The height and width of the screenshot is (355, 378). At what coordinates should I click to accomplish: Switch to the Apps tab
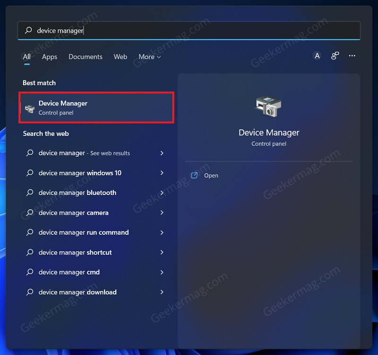(50, 57)
